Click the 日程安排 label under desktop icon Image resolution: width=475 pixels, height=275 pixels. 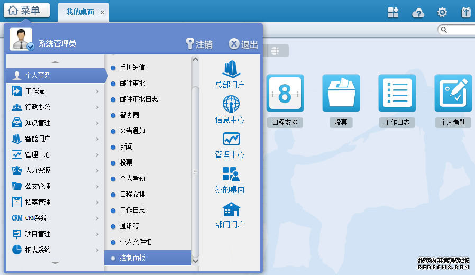(285, 122)
